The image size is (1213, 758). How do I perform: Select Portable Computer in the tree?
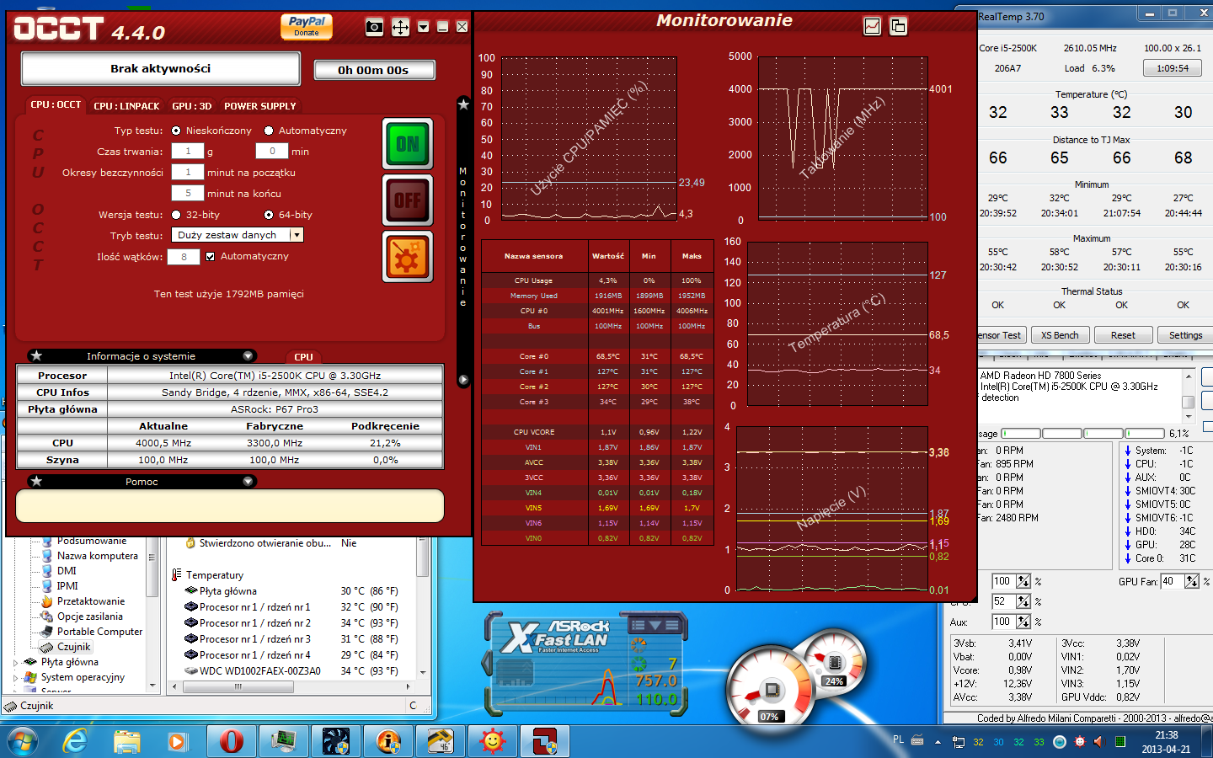[x=99, y=632]
